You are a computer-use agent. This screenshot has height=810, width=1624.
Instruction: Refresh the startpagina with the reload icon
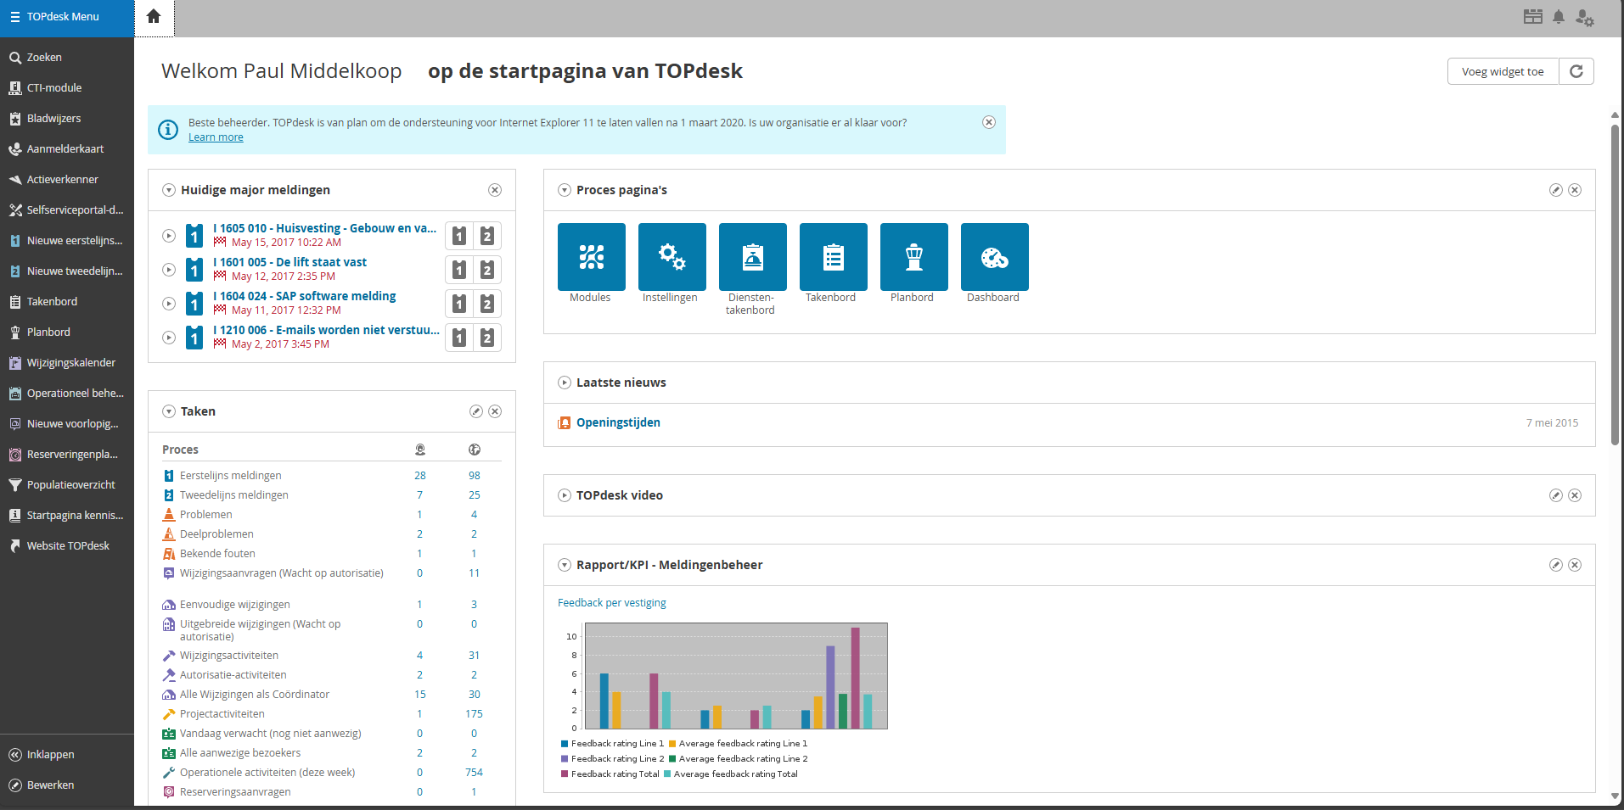[x=1576, y=71]
